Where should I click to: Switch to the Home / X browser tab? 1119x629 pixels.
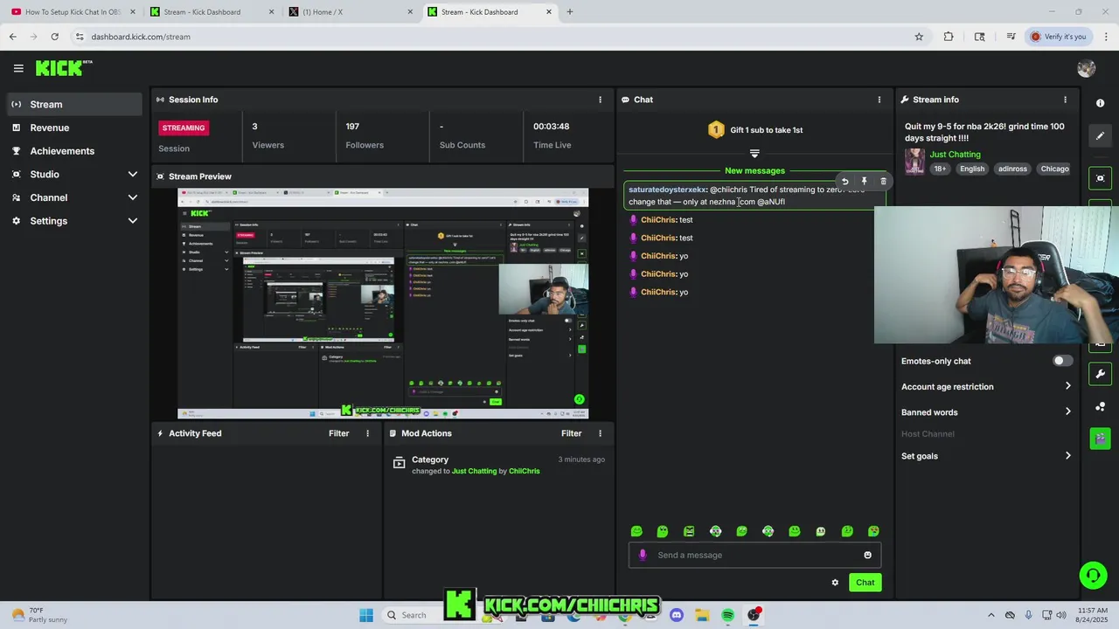(351, 12)
